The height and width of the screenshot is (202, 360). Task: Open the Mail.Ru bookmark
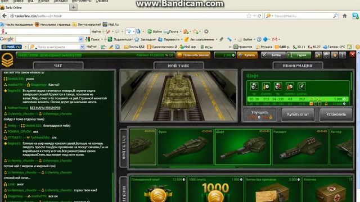[x=111, y=25]
